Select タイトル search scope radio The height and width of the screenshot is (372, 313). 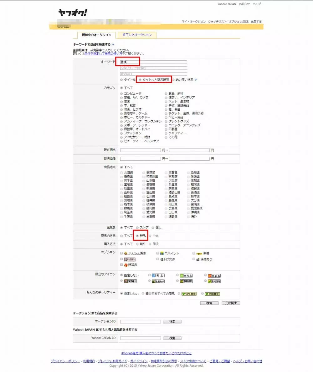tap(121, 80)
